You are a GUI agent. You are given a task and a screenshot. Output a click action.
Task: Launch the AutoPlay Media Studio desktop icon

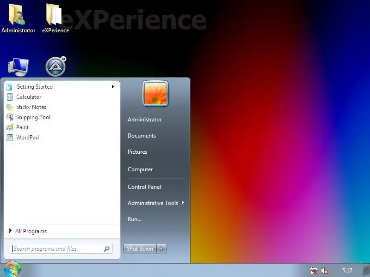click(x=55, y=66)
